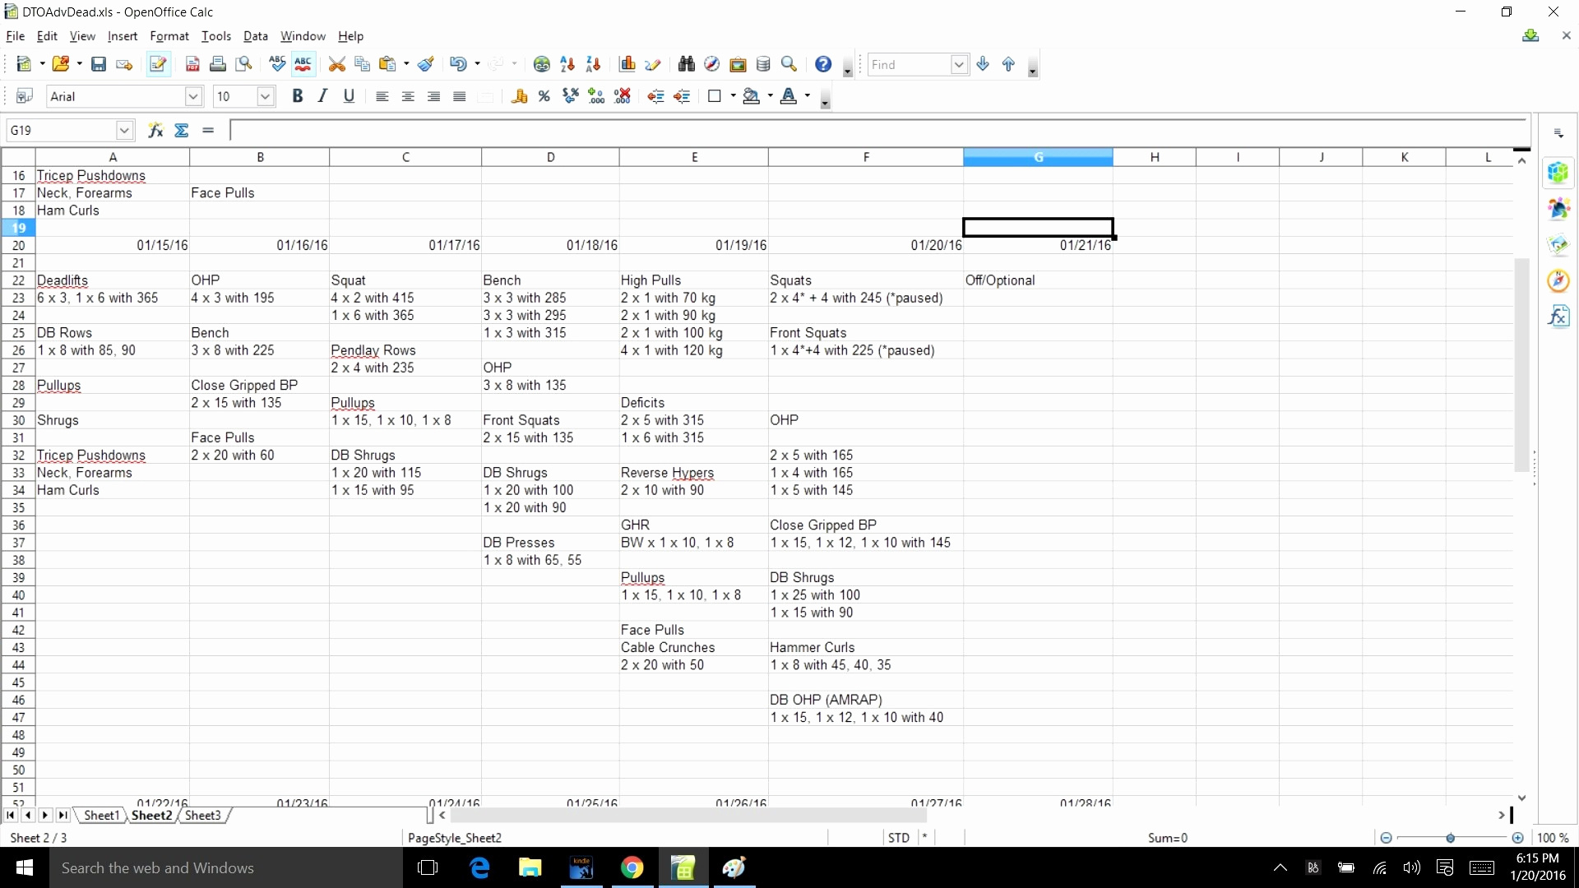Open Function Wizard in formula bar
The height and width of the screenshot is (888, 1579).
(155, 130)
